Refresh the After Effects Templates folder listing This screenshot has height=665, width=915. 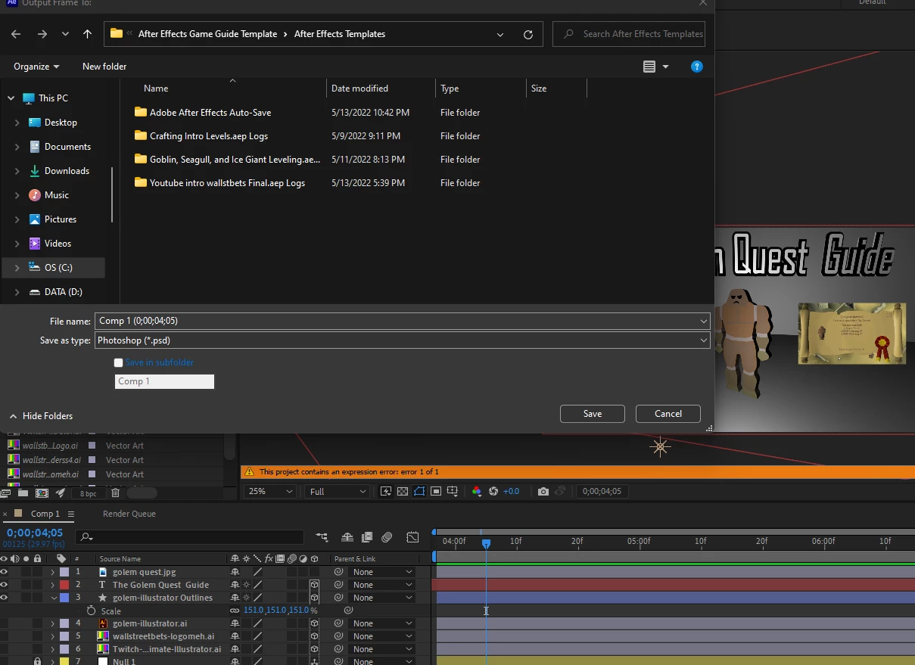pyautogui.click(x=528, y=34)
